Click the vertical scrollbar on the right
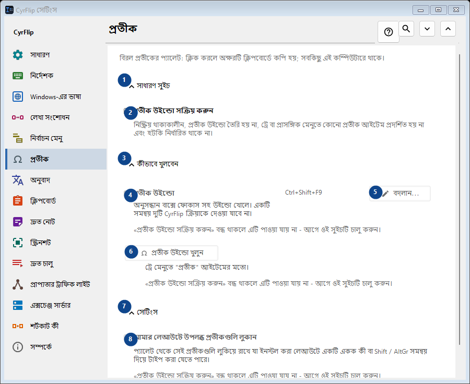The height and width of the screenshot is (384, 470). 459,199
